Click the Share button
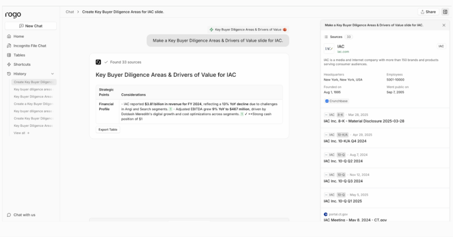This screenshot has width=453, height=237. pyautogui.click(x=428, y=12)
